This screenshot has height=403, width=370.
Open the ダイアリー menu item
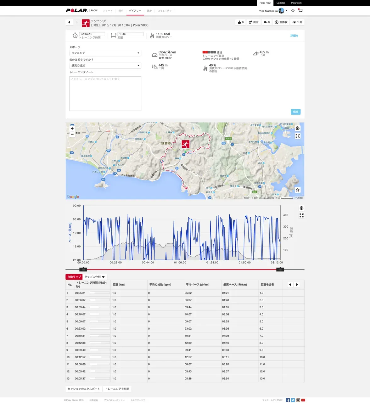(x=135, y=10)
